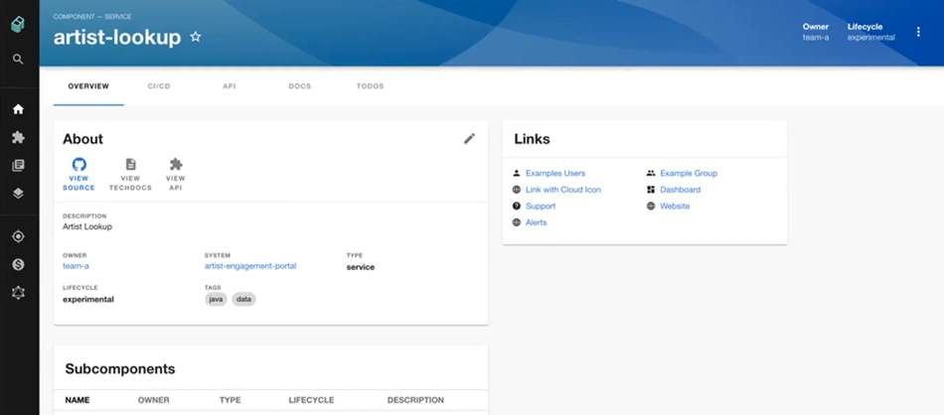This screenshot has width=944, height=415.
Task: Sort Subcomponents by Name column
Action: point(78,400)
